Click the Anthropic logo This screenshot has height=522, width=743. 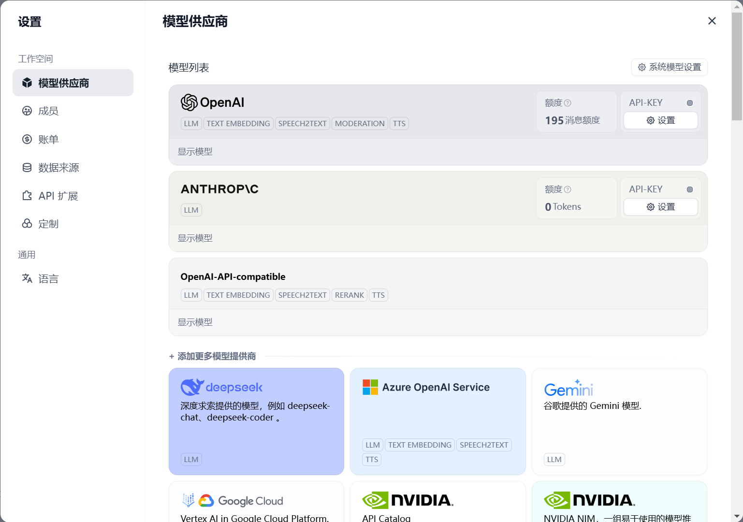click(x=219, y=189)
